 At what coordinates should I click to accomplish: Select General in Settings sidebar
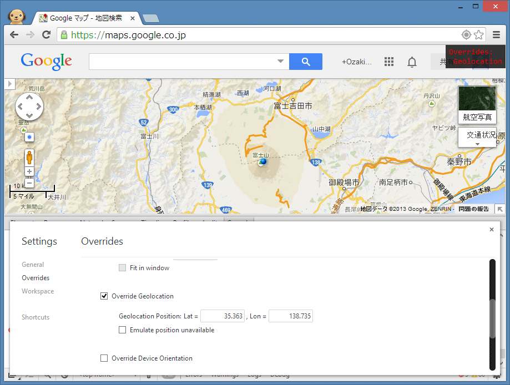coord(33,265)
